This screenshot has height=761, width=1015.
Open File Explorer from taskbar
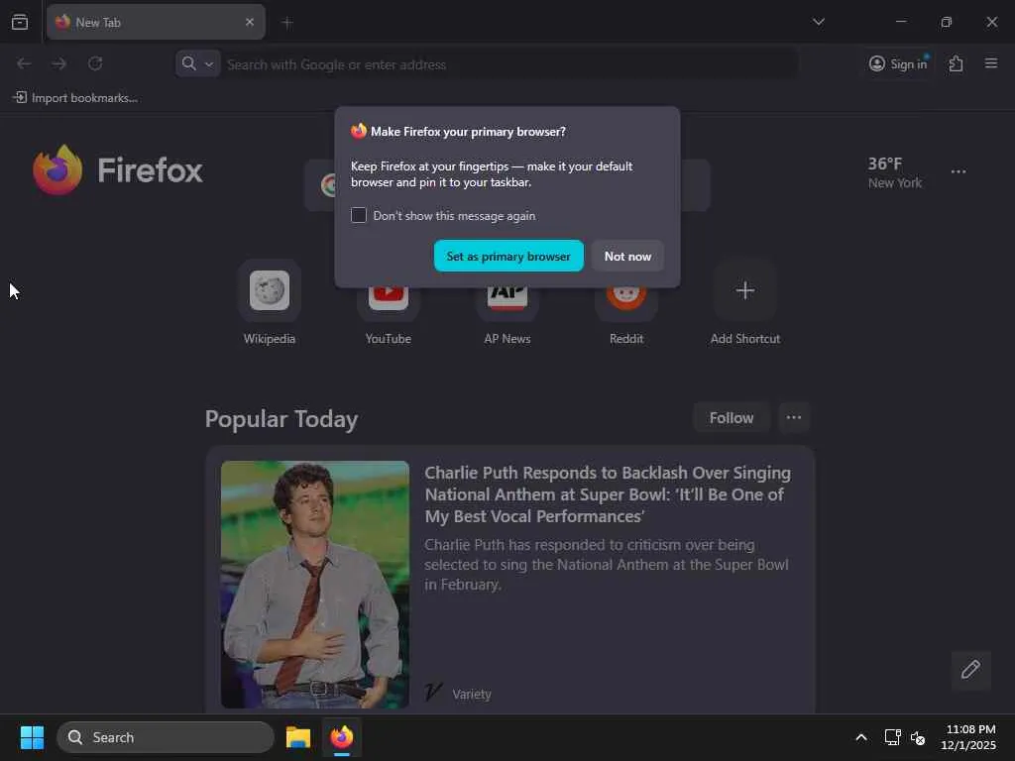(298, 737)
